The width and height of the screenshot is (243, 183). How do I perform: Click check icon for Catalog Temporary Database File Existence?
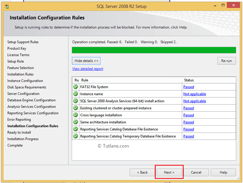pyautogui.click(x=76, y=136)
